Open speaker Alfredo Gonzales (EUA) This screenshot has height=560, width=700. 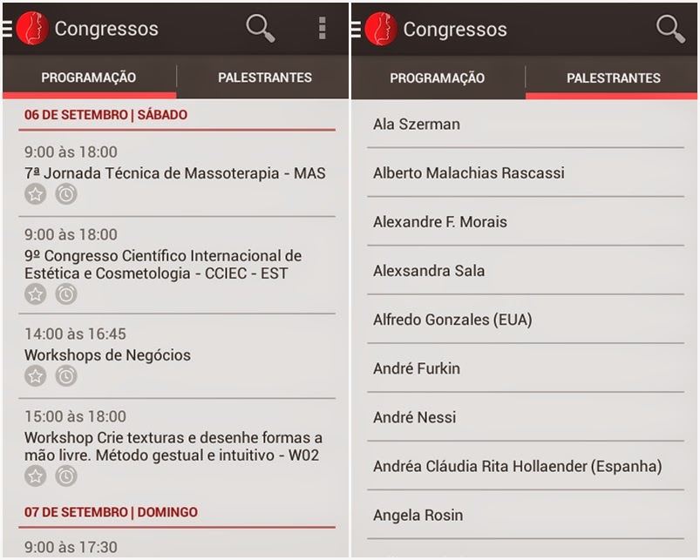[x=526, y=320]
